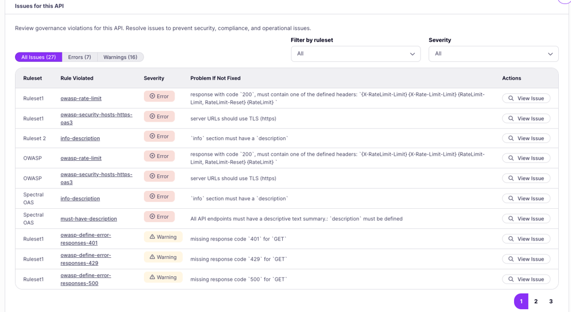571x312 pixels.
Task: Click the Actions column header
Action: (x=512, y=78)
